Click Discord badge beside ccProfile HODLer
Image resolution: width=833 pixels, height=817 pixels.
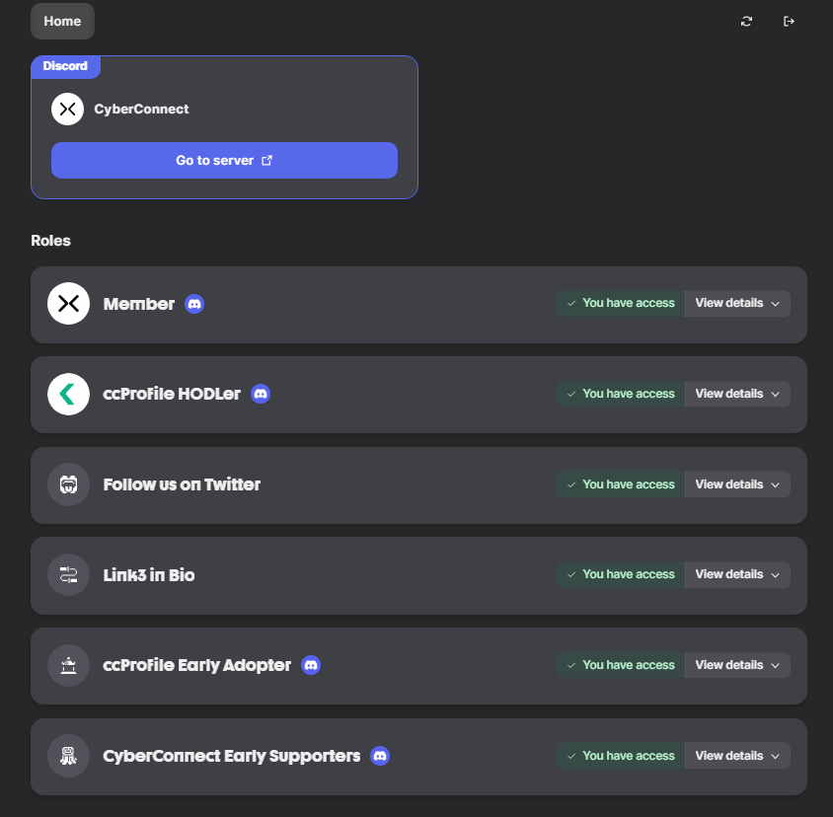click(x=261, y=394)
